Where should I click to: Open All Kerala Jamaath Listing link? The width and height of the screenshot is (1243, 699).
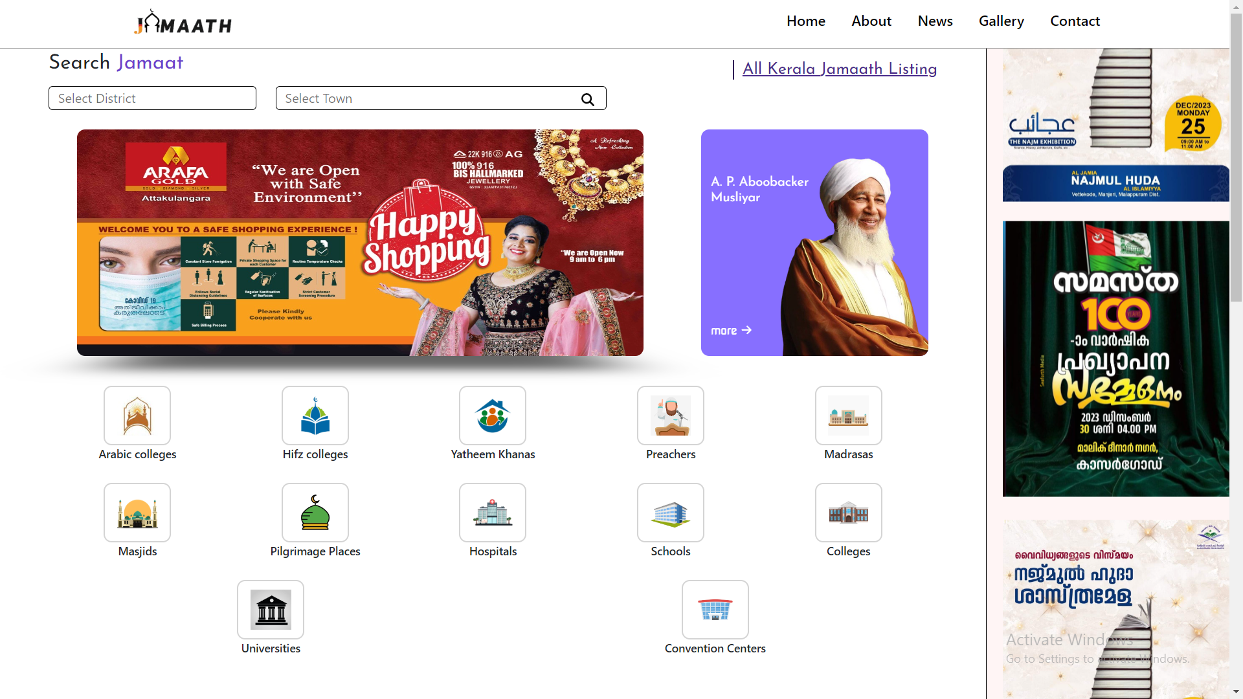(x=840, y=69)
